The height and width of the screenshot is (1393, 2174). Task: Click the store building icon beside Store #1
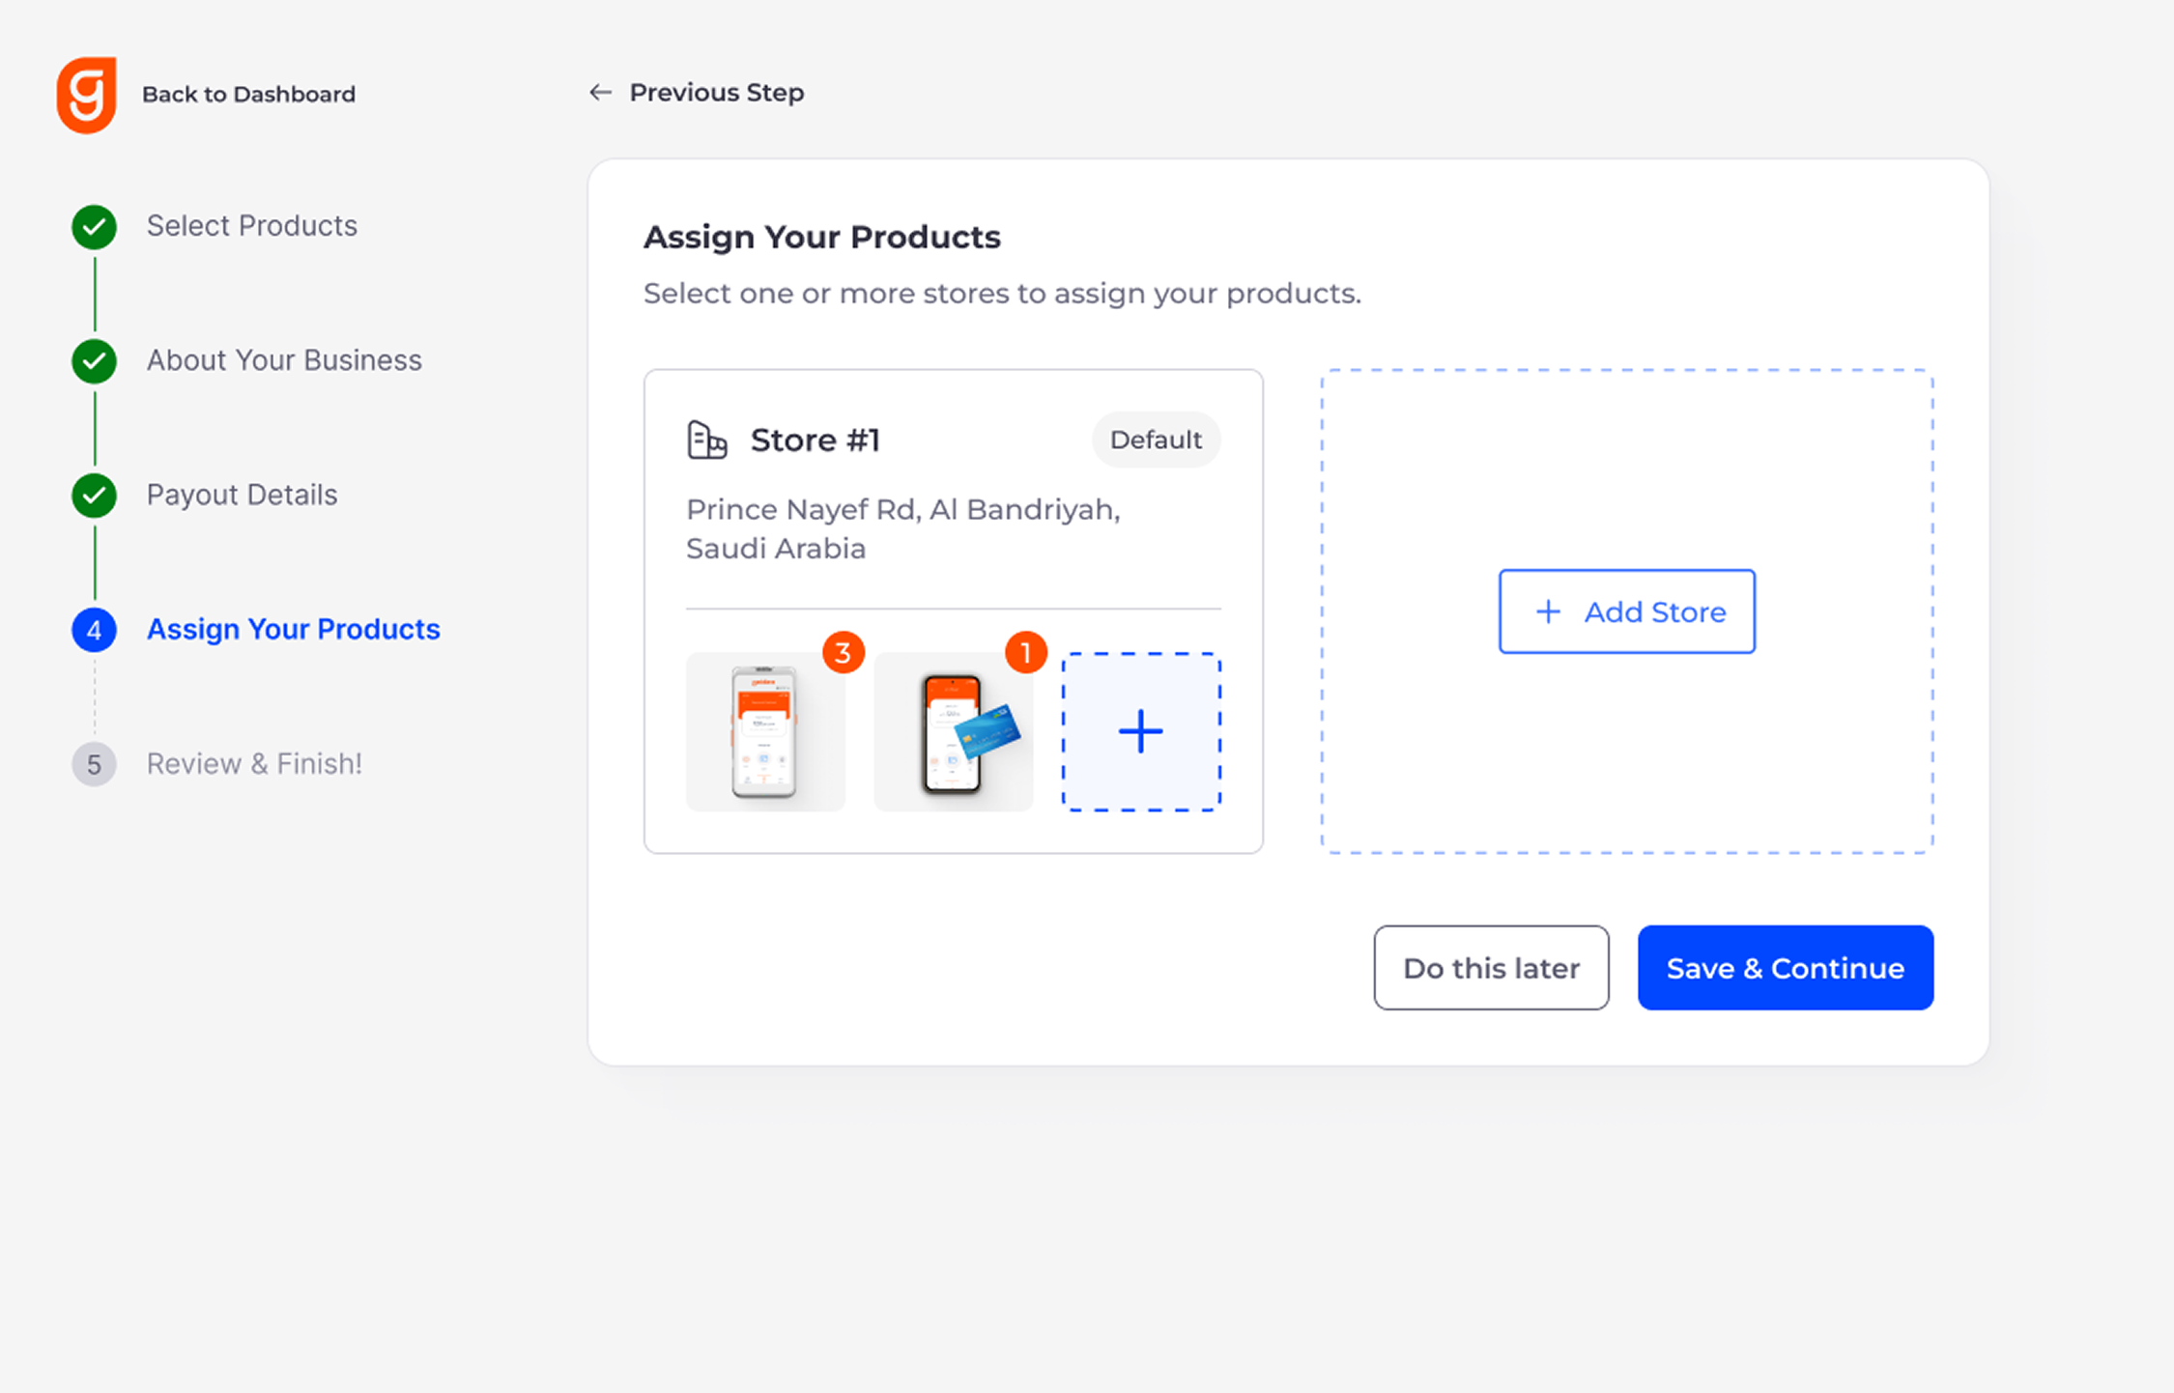[x=706, y=441]
